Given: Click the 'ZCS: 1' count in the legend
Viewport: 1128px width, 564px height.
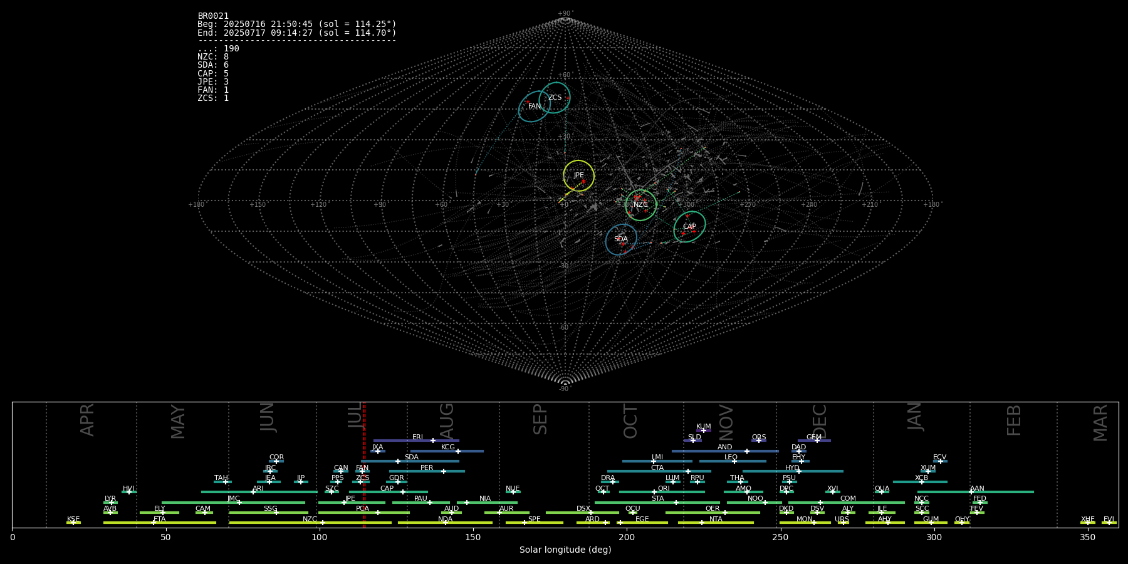Looking at the screenshot, I should tap(213, 98).
